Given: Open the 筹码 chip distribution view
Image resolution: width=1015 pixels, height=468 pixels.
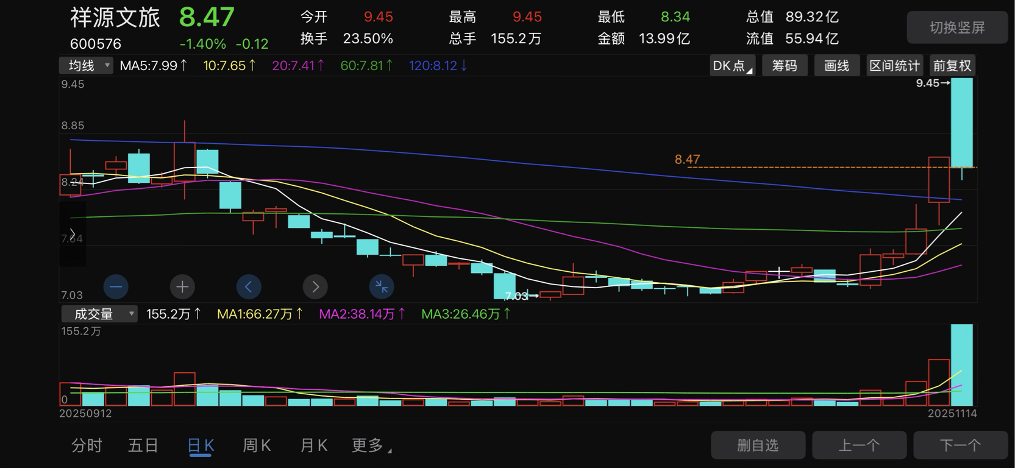Looking at the screenshot, I should coord(785,66).
